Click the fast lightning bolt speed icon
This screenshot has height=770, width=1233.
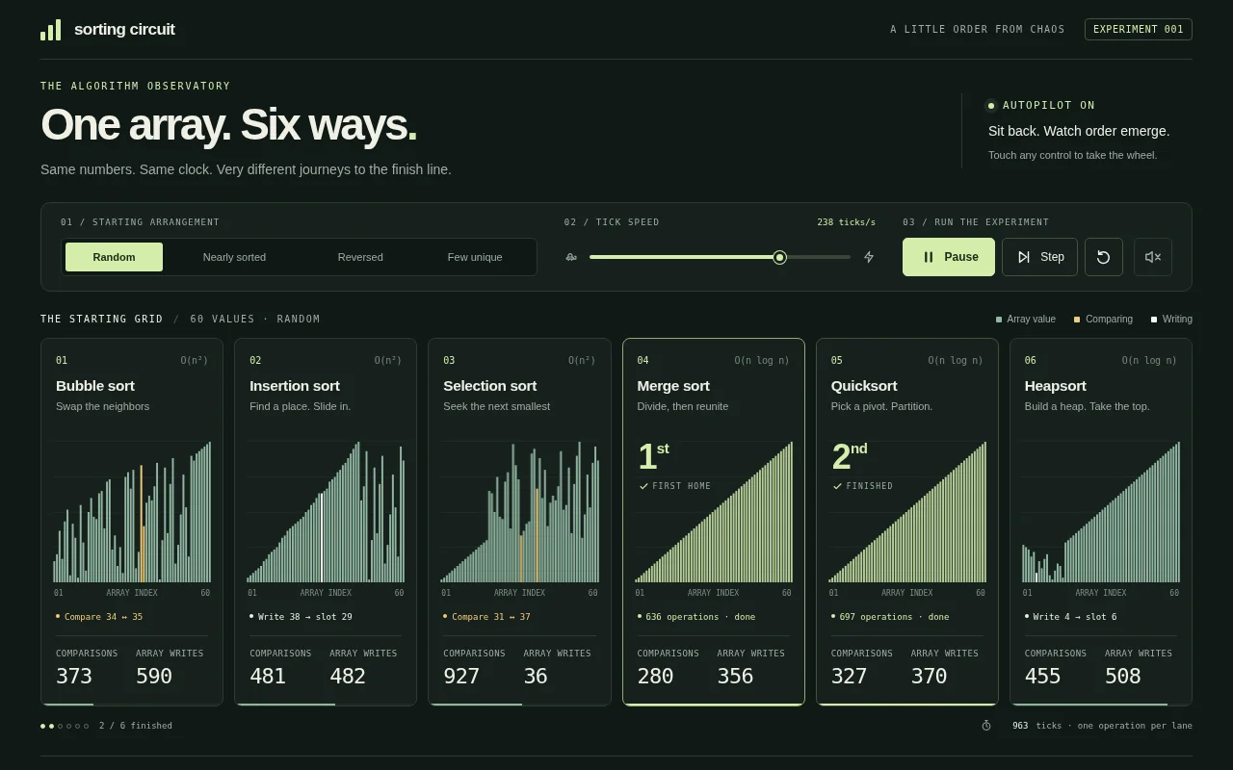point(869,257)
